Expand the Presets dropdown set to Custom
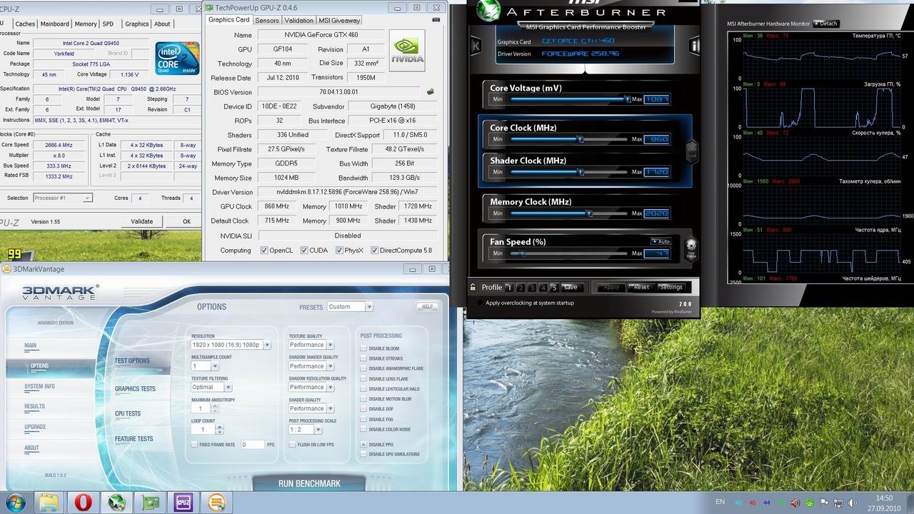Viewport: 914px width, 514px height. tap(368, 306)
